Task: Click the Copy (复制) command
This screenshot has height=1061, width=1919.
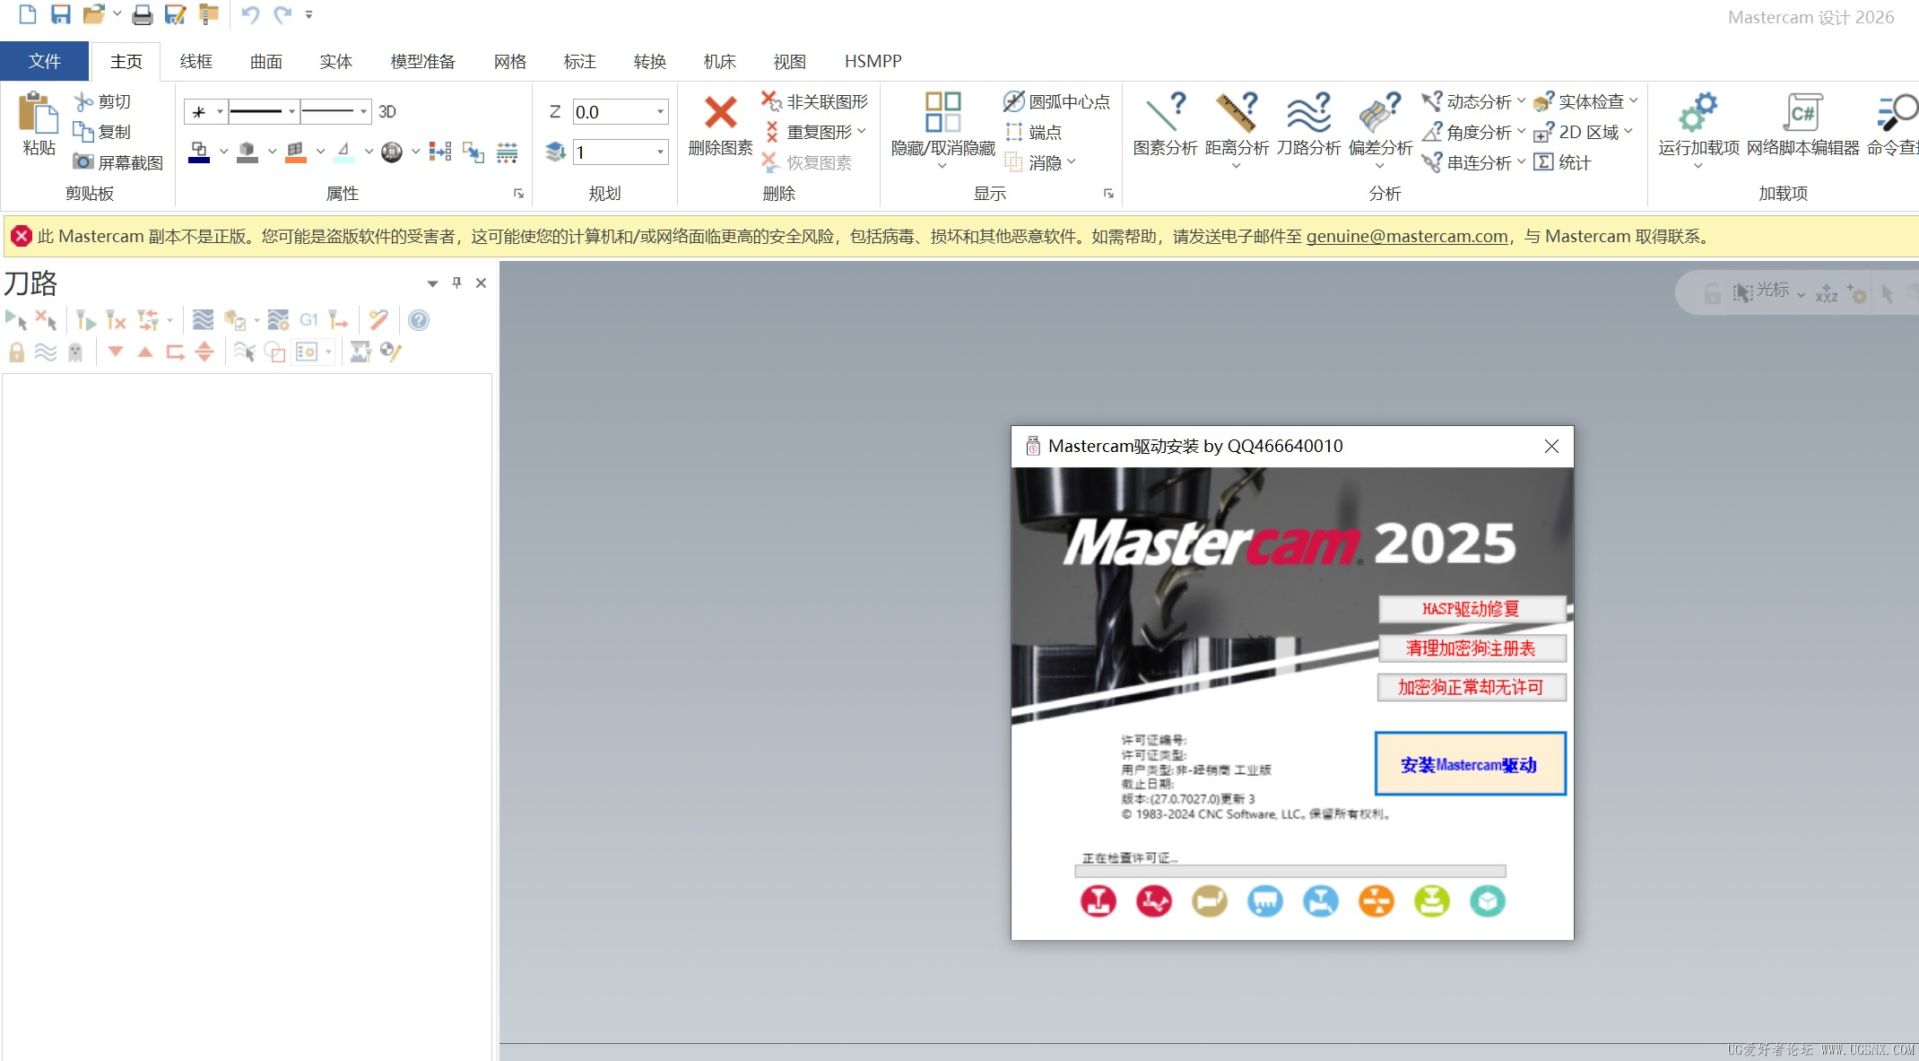Action: pyautogui.click(x=103, y=132)
